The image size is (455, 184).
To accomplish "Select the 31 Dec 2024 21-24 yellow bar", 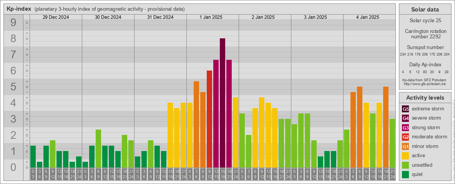I will pyautogui.click(x=183, y=135).
